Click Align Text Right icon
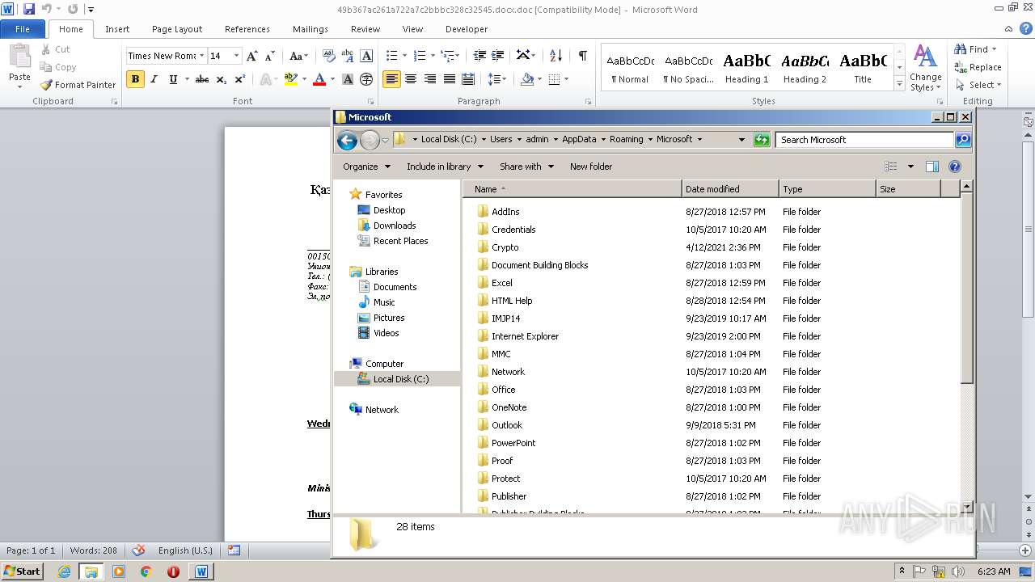 click(429, 79)
